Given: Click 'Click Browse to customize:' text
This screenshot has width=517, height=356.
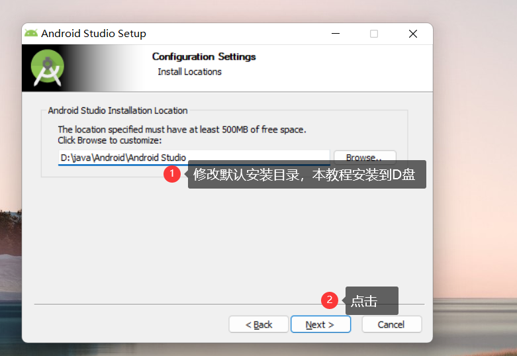Looking at the screenshot, I should point(110,140).
